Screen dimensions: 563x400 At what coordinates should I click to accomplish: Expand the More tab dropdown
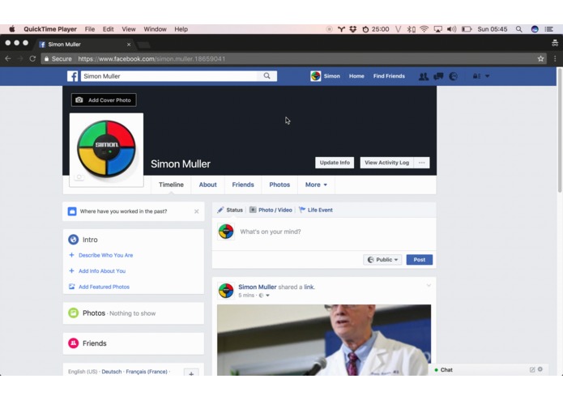pos(316,185)
